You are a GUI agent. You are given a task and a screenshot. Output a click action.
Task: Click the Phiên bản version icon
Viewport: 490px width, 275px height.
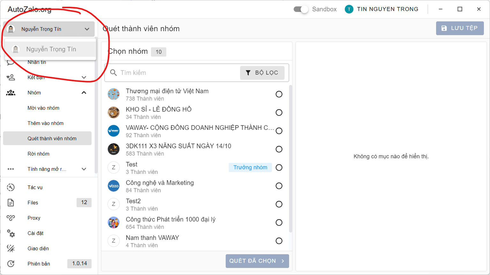[11, 264]
